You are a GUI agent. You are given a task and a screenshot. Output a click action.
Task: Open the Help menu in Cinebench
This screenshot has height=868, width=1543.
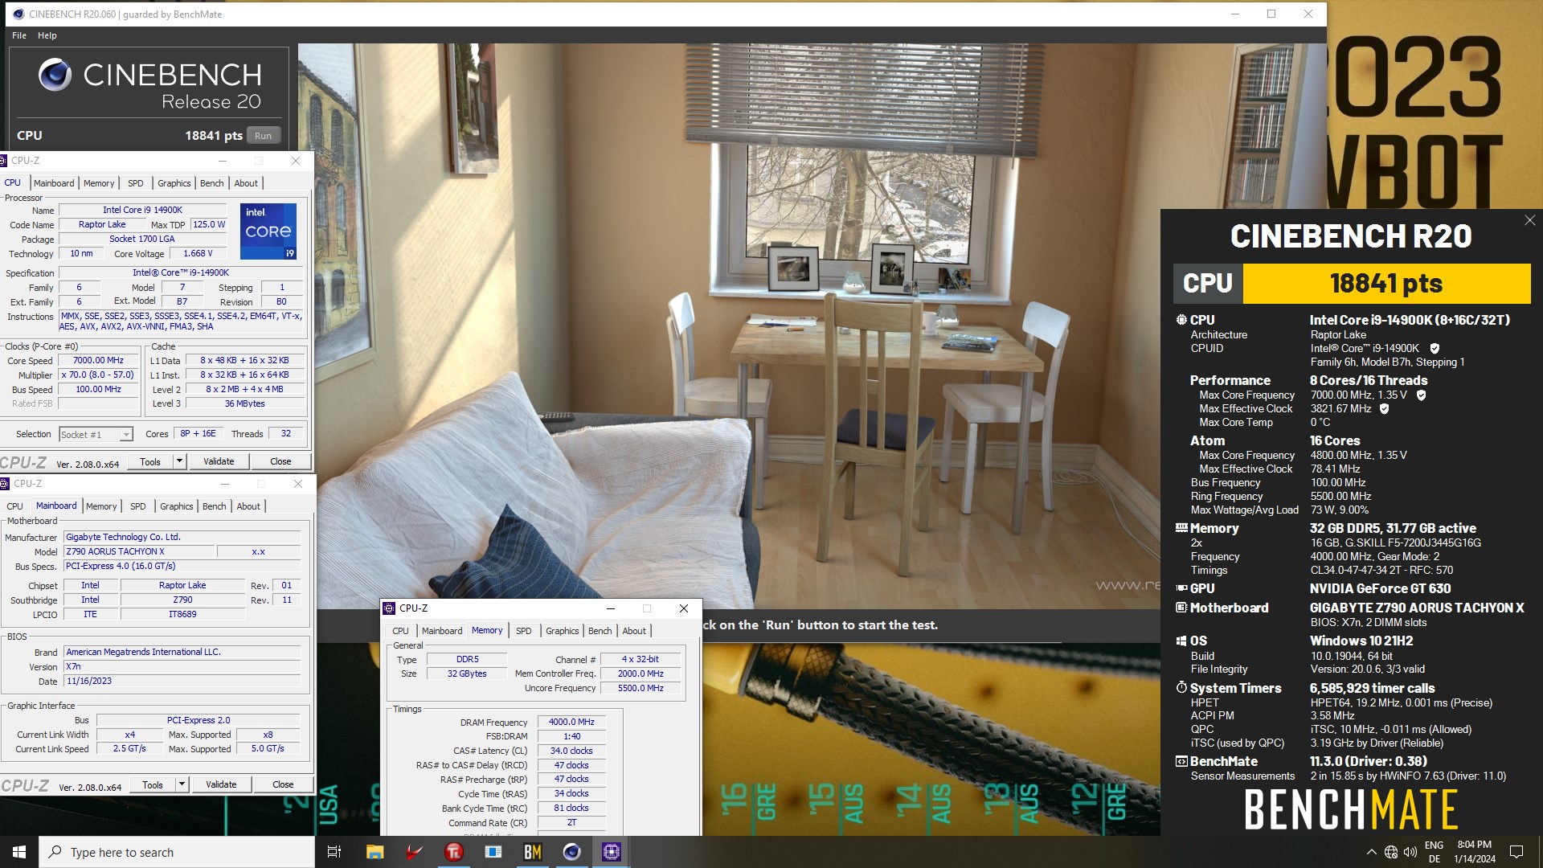[47, 35]
